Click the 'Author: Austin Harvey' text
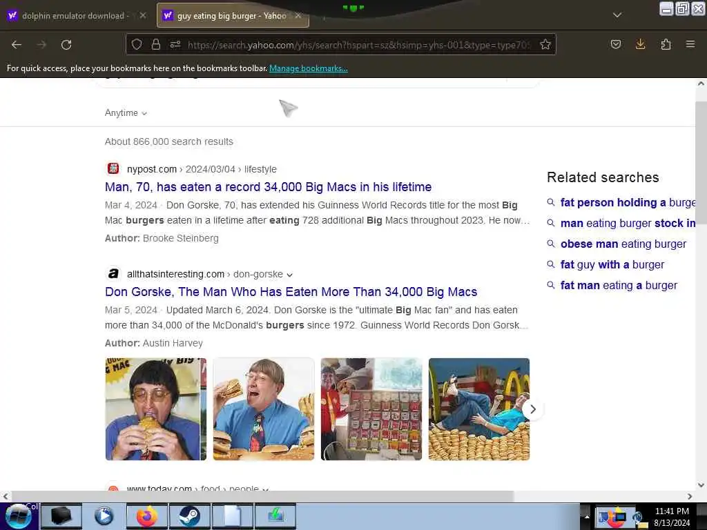 [x=154, y=344]
